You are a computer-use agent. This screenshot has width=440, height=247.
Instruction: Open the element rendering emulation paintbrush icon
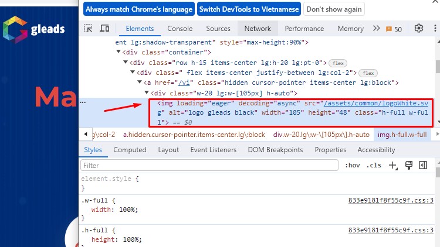tap(409, 166)
